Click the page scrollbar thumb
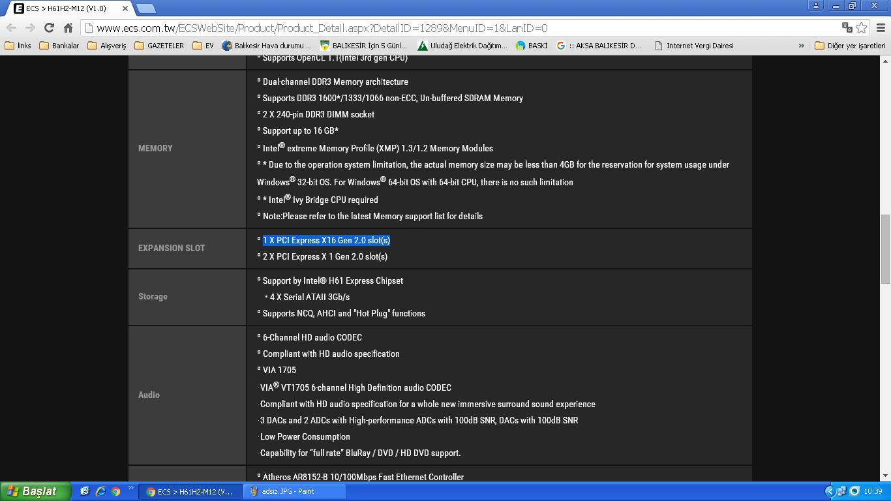This screenshot has width=891, height=501. coord(885,249)
